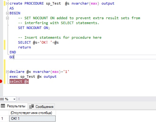Click the '-- Insert statements for procedure here' comment
Viewport: 156px width, 125px height.
(x=60, y=37)
